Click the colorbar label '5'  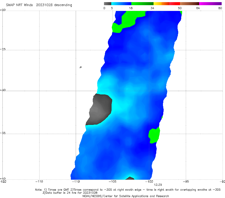(x=112, y=8)
